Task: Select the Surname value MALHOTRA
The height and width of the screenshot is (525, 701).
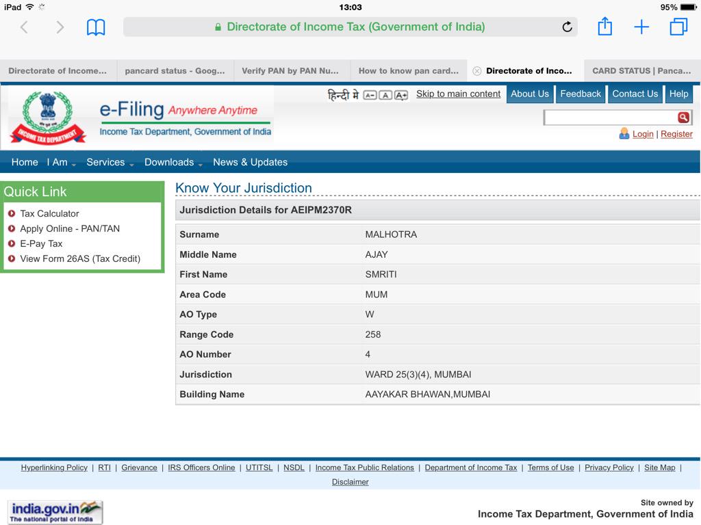Action: pyautogui.click(x=391, y=234)
